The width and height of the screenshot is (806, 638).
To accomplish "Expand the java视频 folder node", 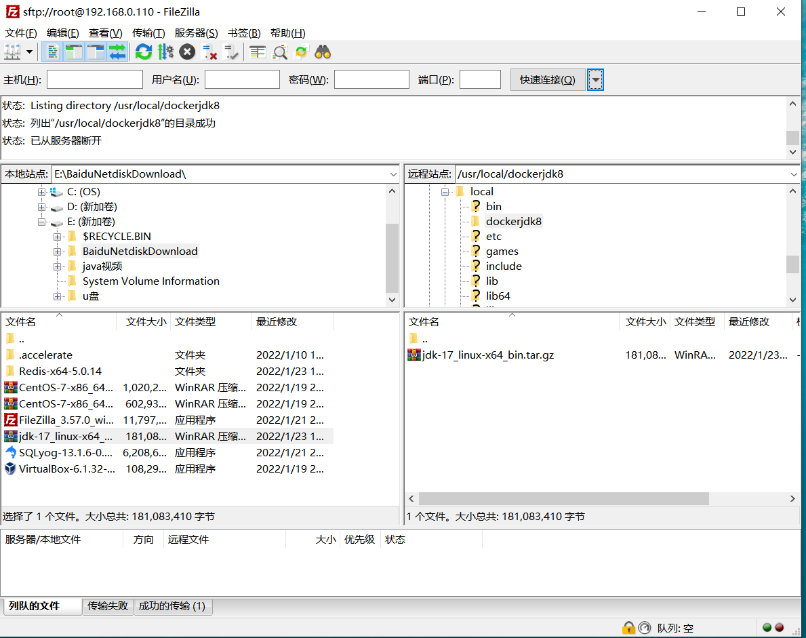I will pyautogui.click(x=57, y=266).
